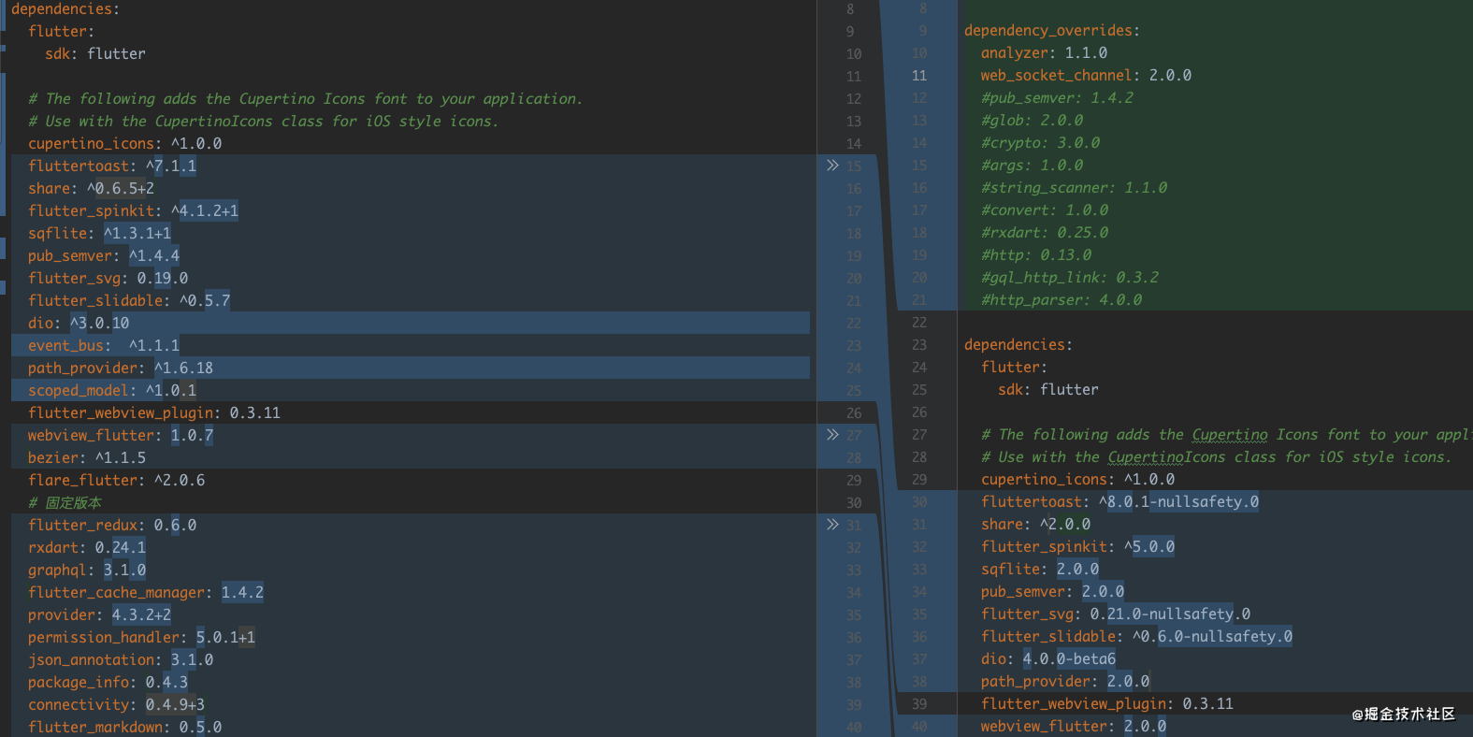1473x737 pixels.
Task: Apply the diff change arrow at line 27
Action: click(832, 435)
